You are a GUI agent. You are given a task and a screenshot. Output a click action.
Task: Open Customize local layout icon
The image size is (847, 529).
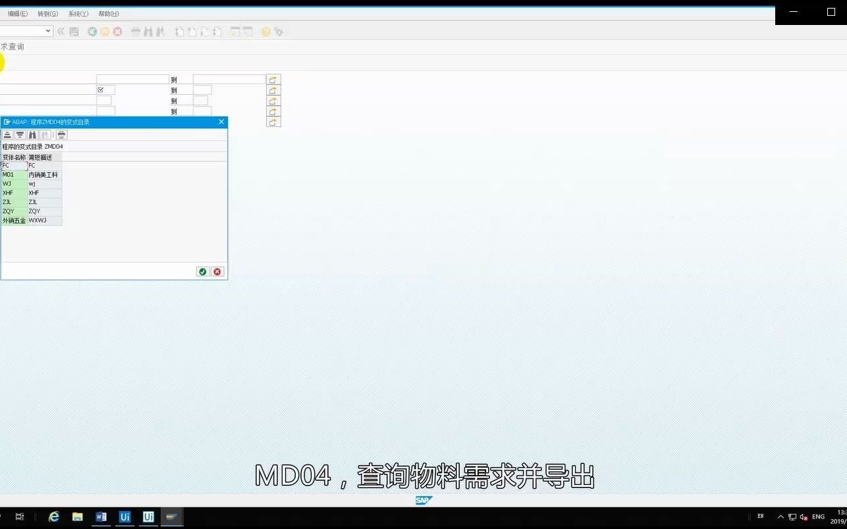tap(279, 32)
